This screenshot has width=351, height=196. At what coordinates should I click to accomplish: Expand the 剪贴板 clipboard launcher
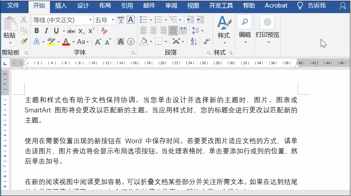tap(26, 53)
